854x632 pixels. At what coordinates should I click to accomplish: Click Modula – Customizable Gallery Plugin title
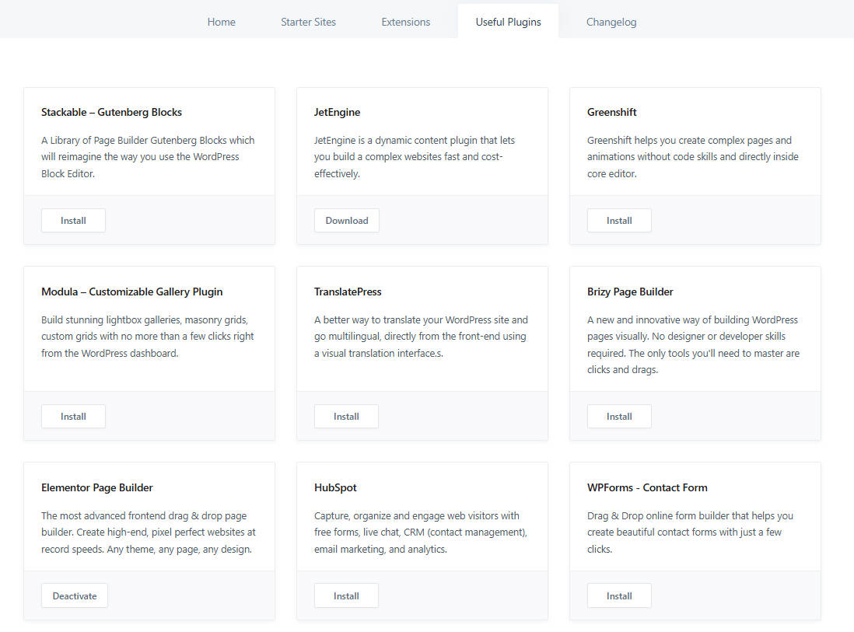(131, 292)
